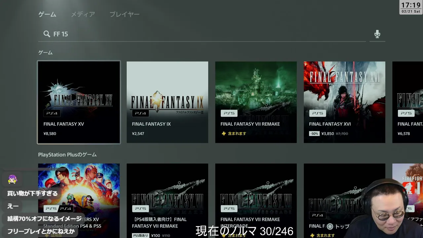Click the PS5版あり badge
The image size is (423, 238).
140,236
